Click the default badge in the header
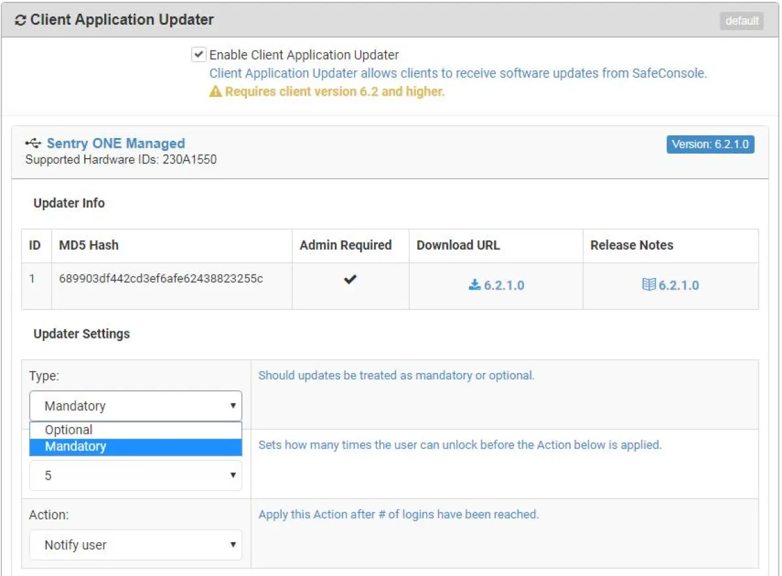This screenshot has height=576, width=782. pyautogui.click(x=742, y=20)
